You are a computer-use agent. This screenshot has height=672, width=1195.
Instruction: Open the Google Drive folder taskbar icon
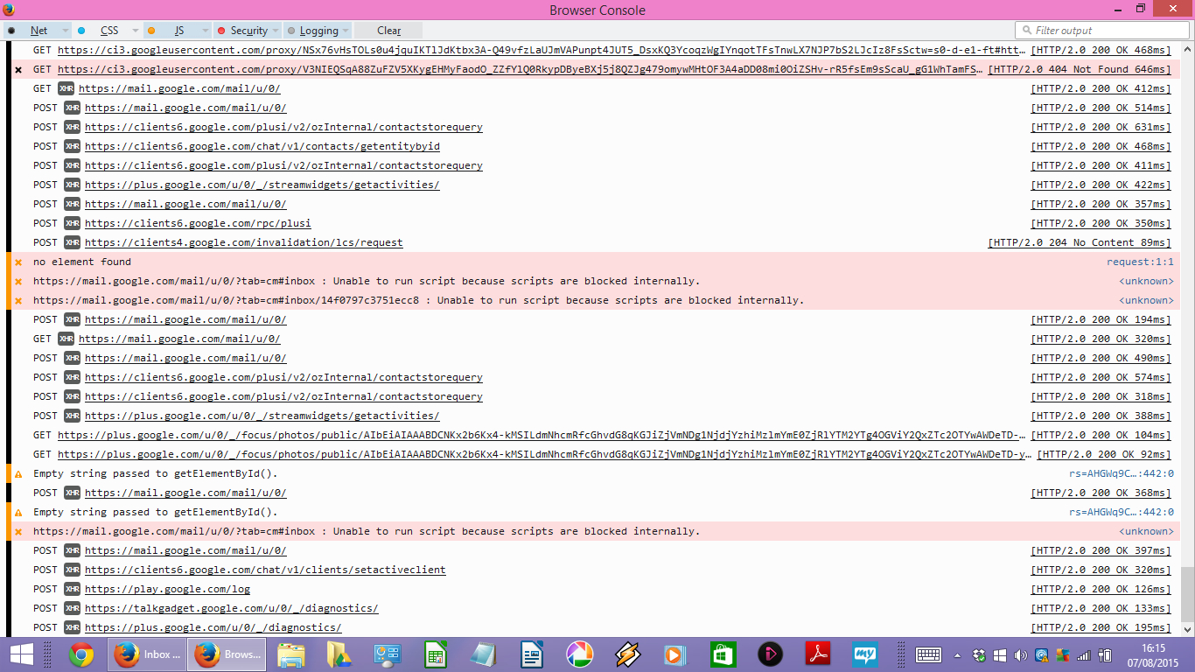(x=339, y=654)
